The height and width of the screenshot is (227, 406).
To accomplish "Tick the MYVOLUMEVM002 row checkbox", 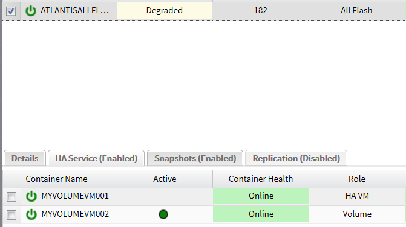I will coord(11,215).
